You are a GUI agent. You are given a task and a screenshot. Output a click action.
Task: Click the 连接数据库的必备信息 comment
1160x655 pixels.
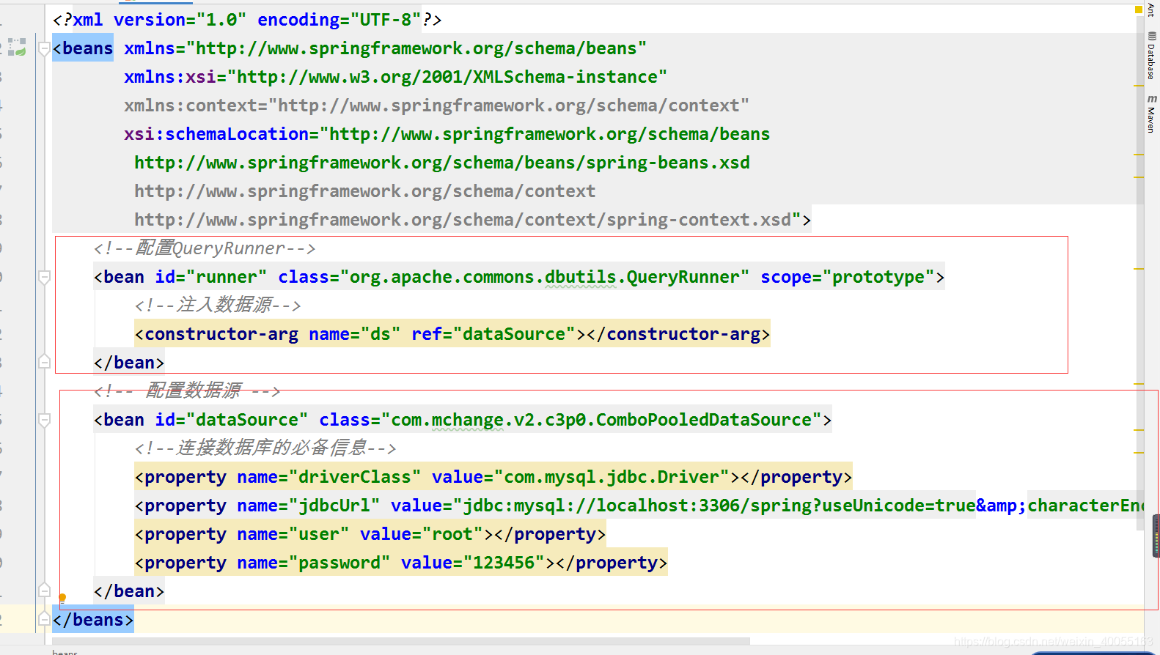[265, 448]
